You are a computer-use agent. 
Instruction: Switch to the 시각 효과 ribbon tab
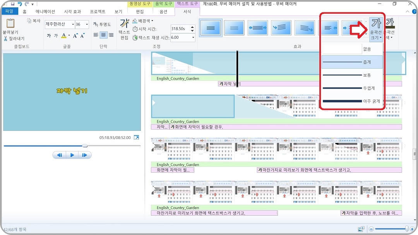point(72,12)
